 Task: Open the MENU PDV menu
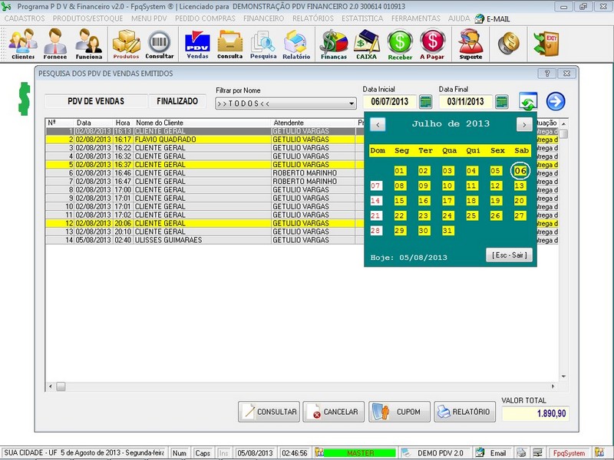click(149, 18)
